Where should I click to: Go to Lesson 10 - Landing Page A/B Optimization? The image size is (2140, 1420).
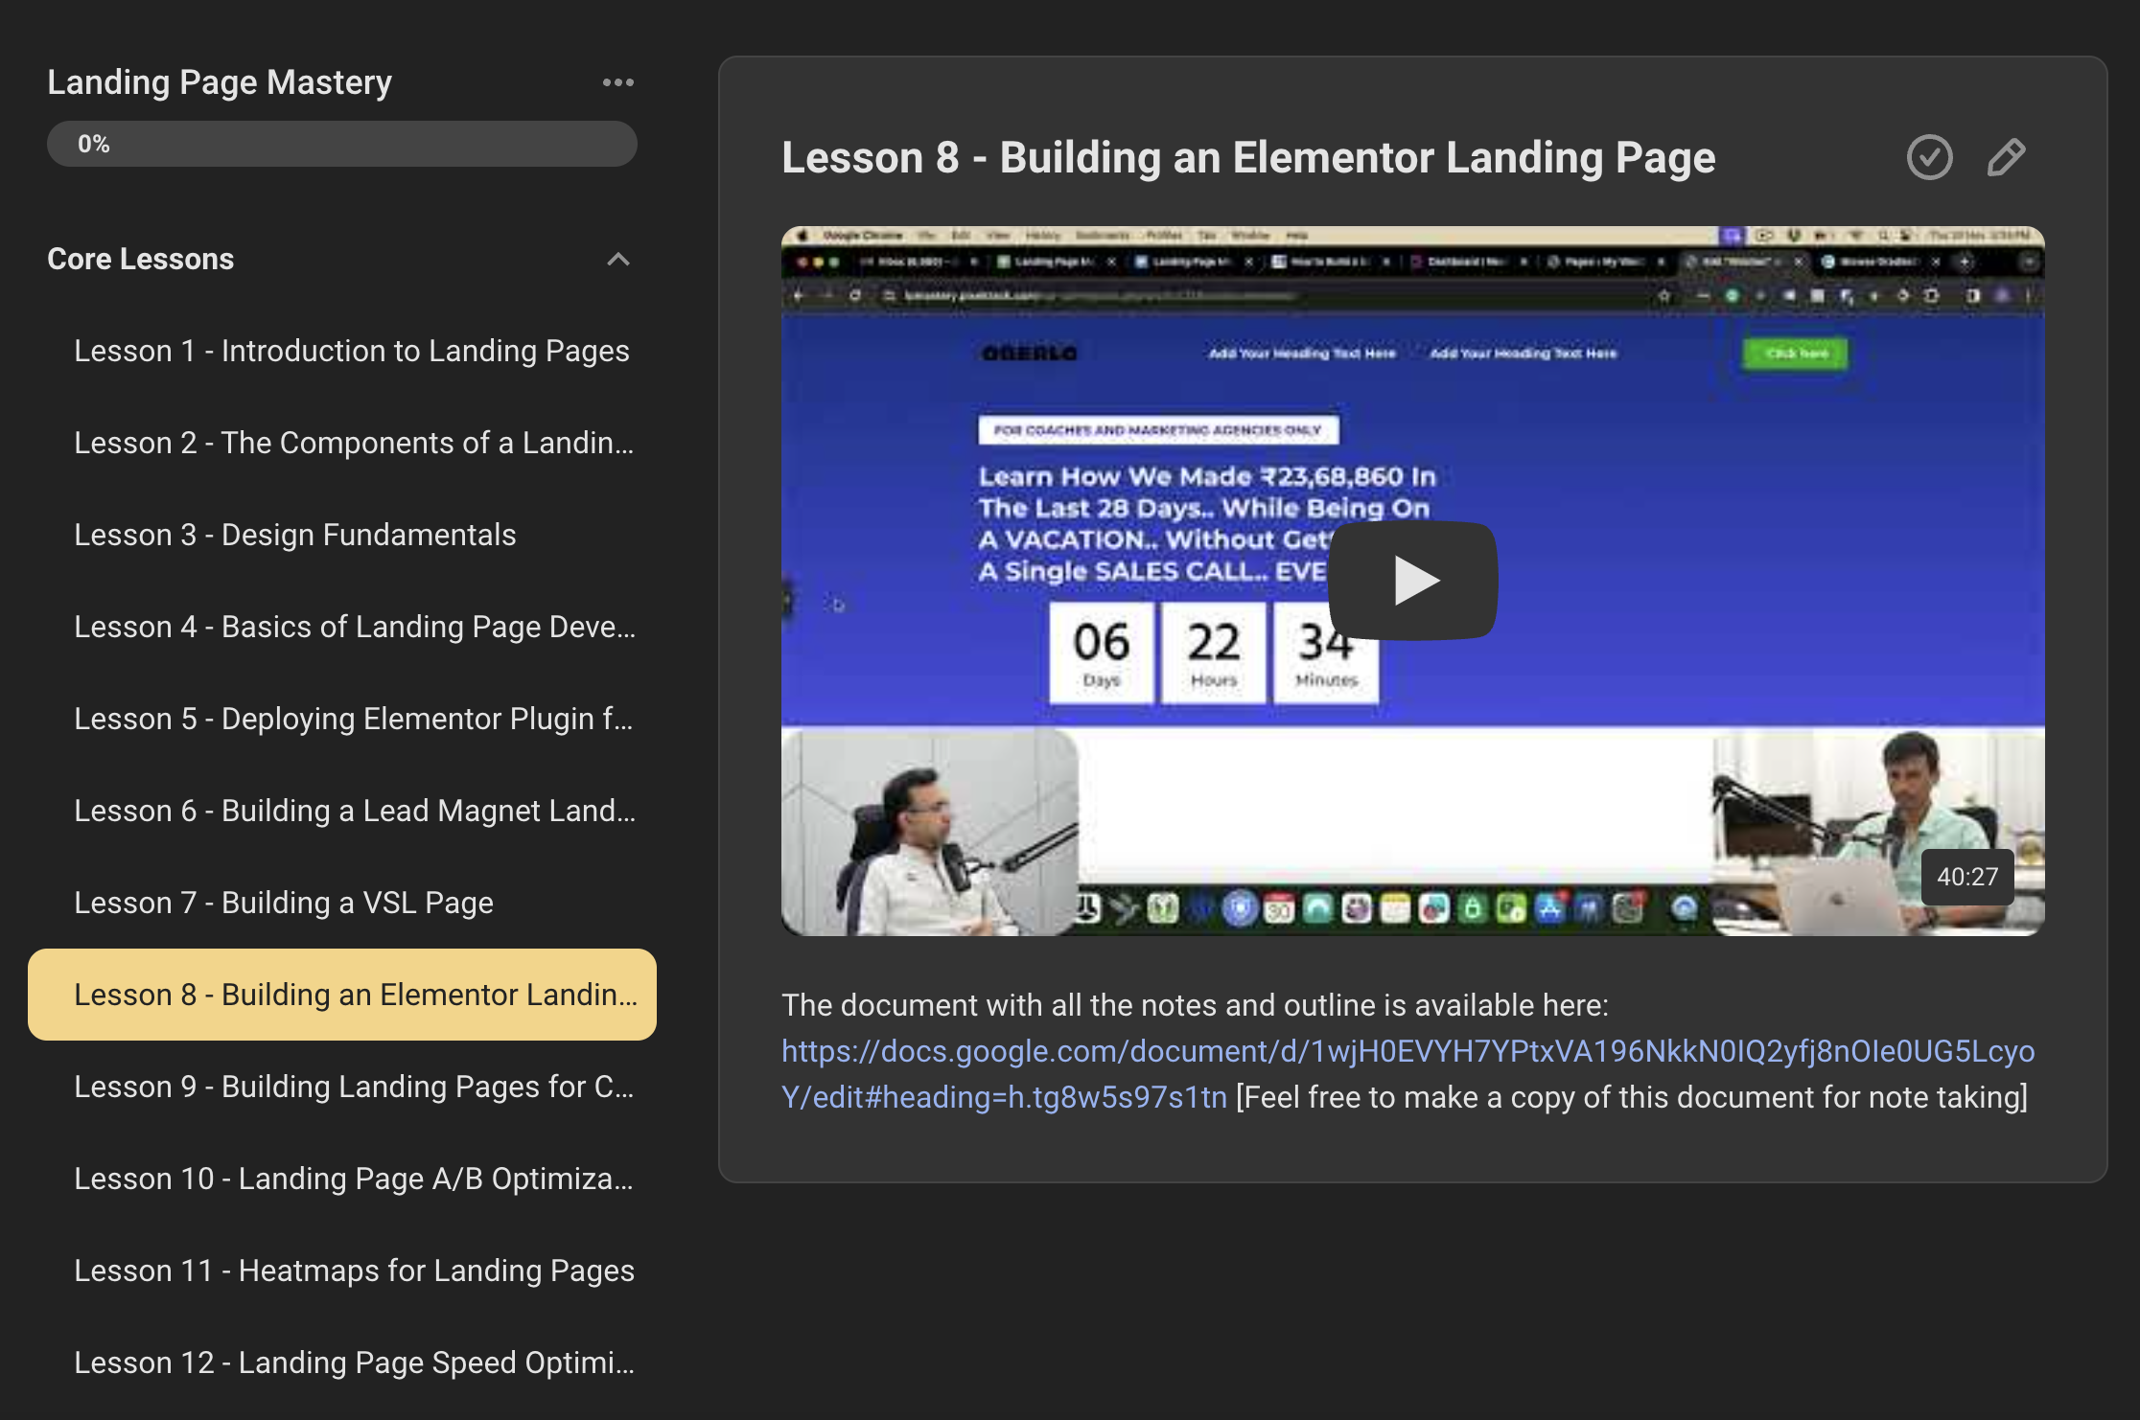(x=354, y=1179)
